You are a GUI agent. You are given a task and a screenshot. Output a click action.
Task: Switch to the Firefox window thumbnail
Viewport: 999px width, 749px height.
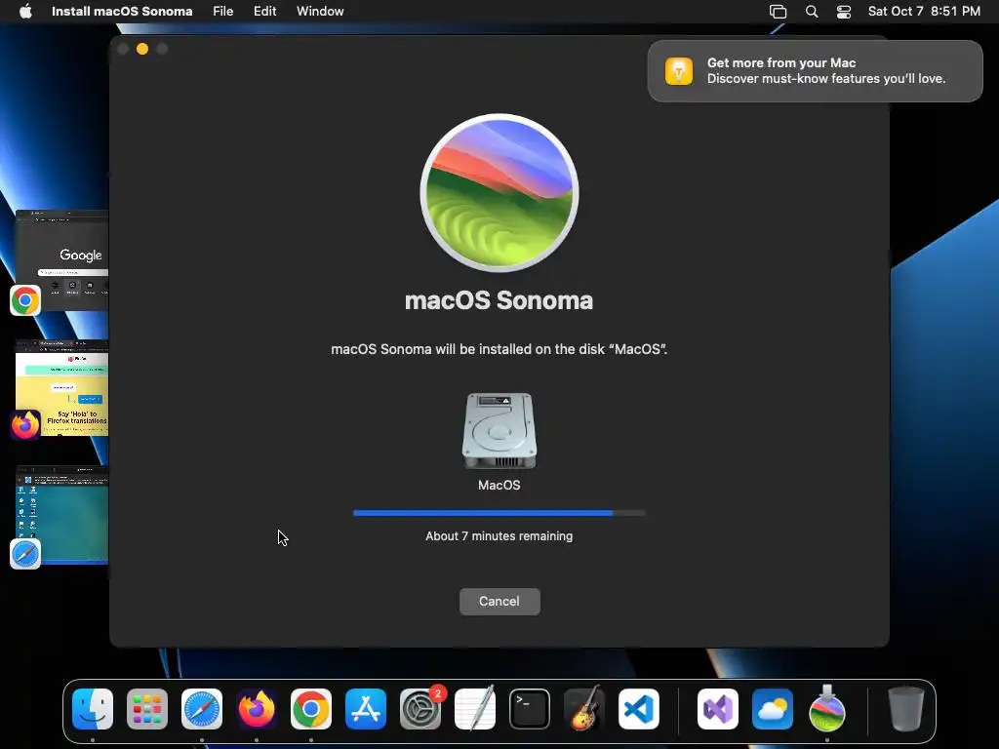[x=61, y=388]
